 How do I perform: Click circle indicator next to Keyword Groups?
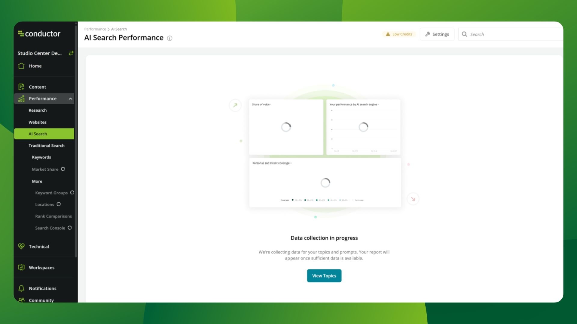tap(72, 193)
